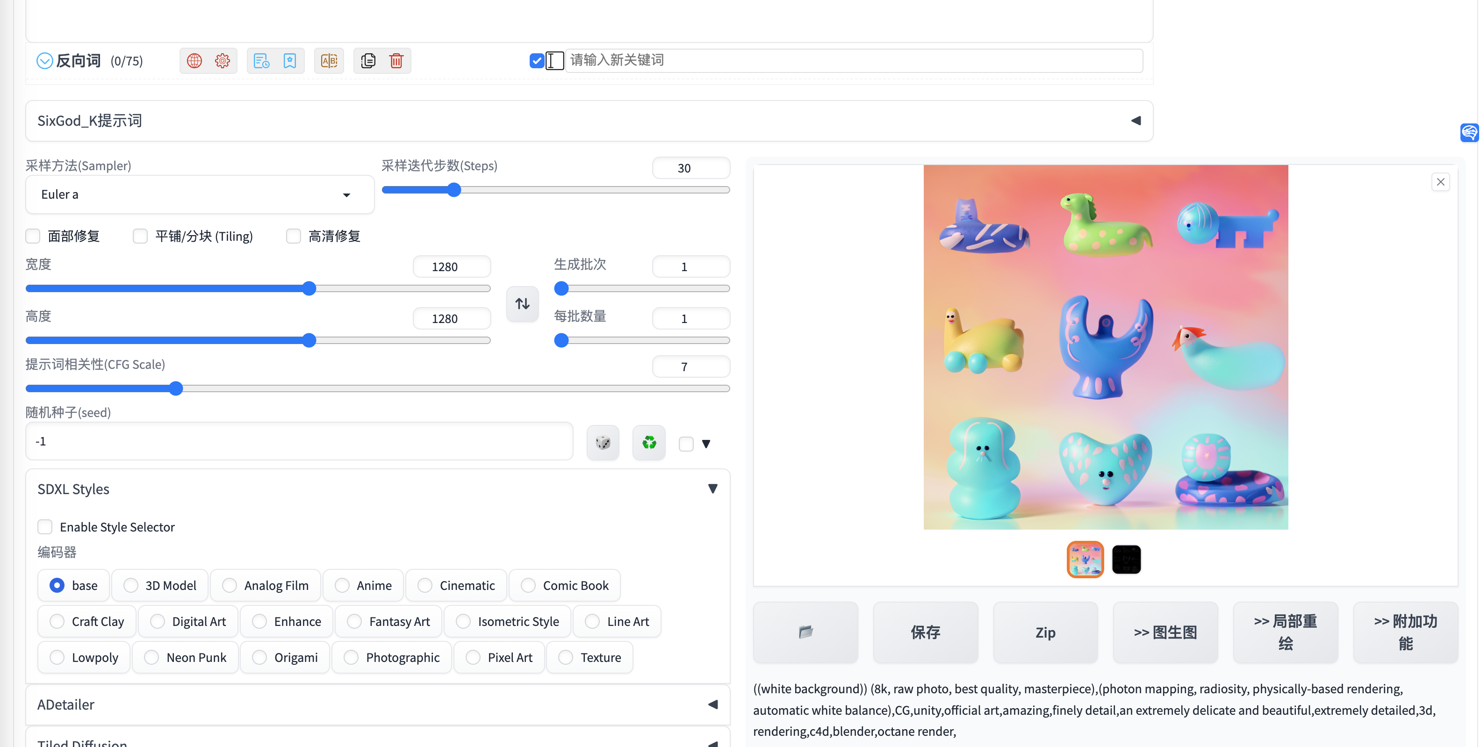Enable the 面部修复 checkbox
Viewport: 1481px width, 747px height.
pyautogui.click(x=33, y=237)
